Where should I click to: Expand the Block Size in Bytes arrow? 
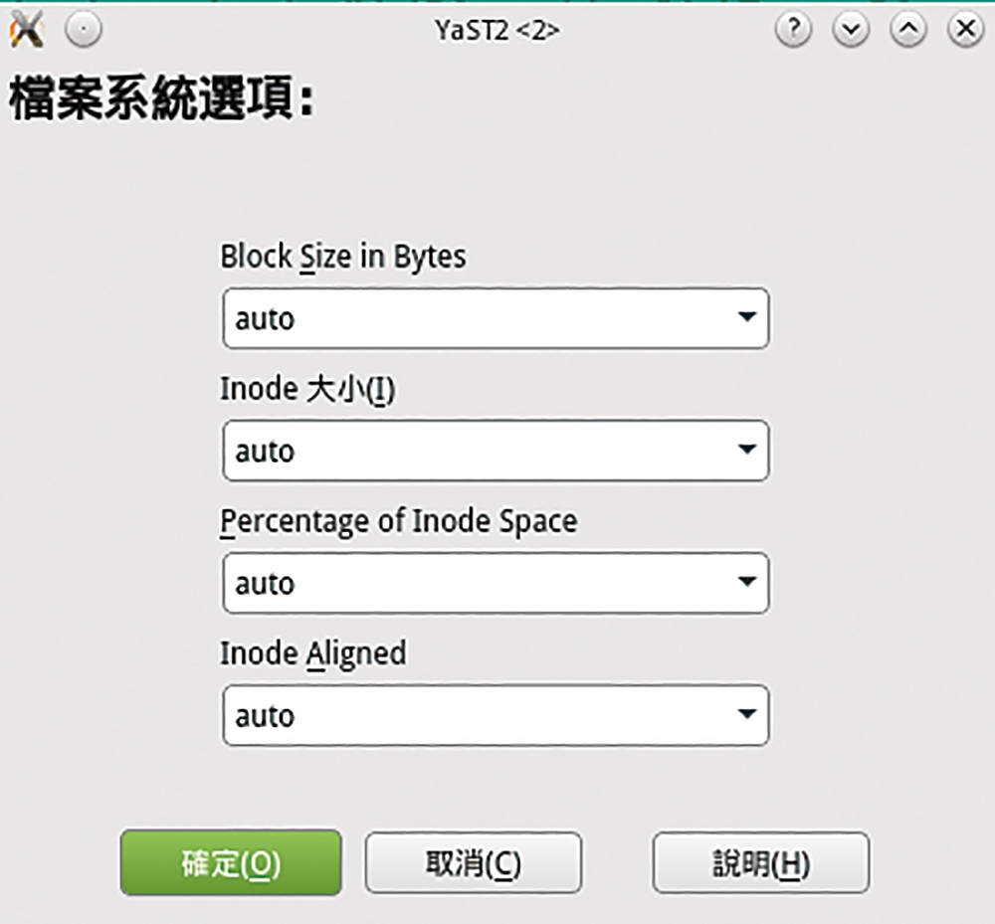pos(747,316)
